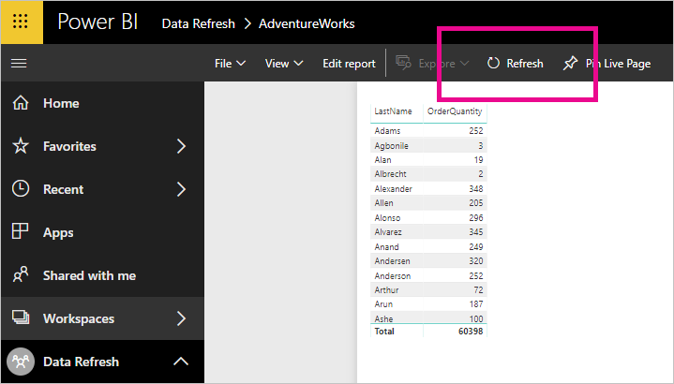The height and width of the screenshot is (384, 674).
Task: Click the Recent clock icon
Action: (21, 189)
